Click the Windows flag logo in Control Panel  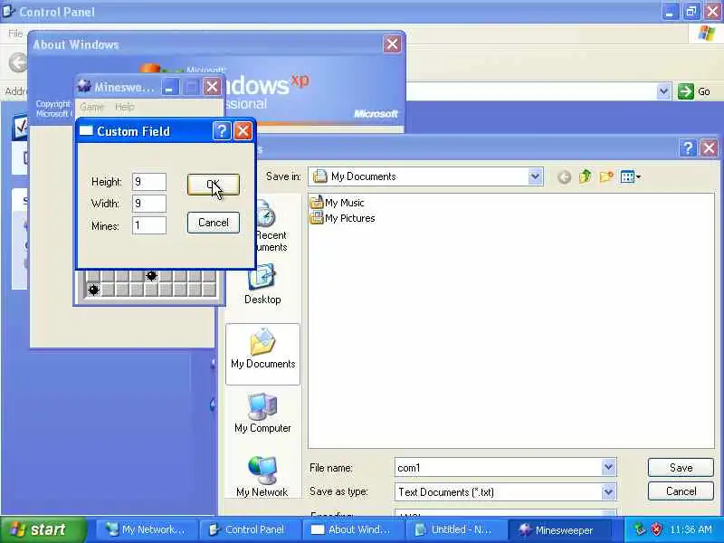pyautogui.click(x=707, y=33)
